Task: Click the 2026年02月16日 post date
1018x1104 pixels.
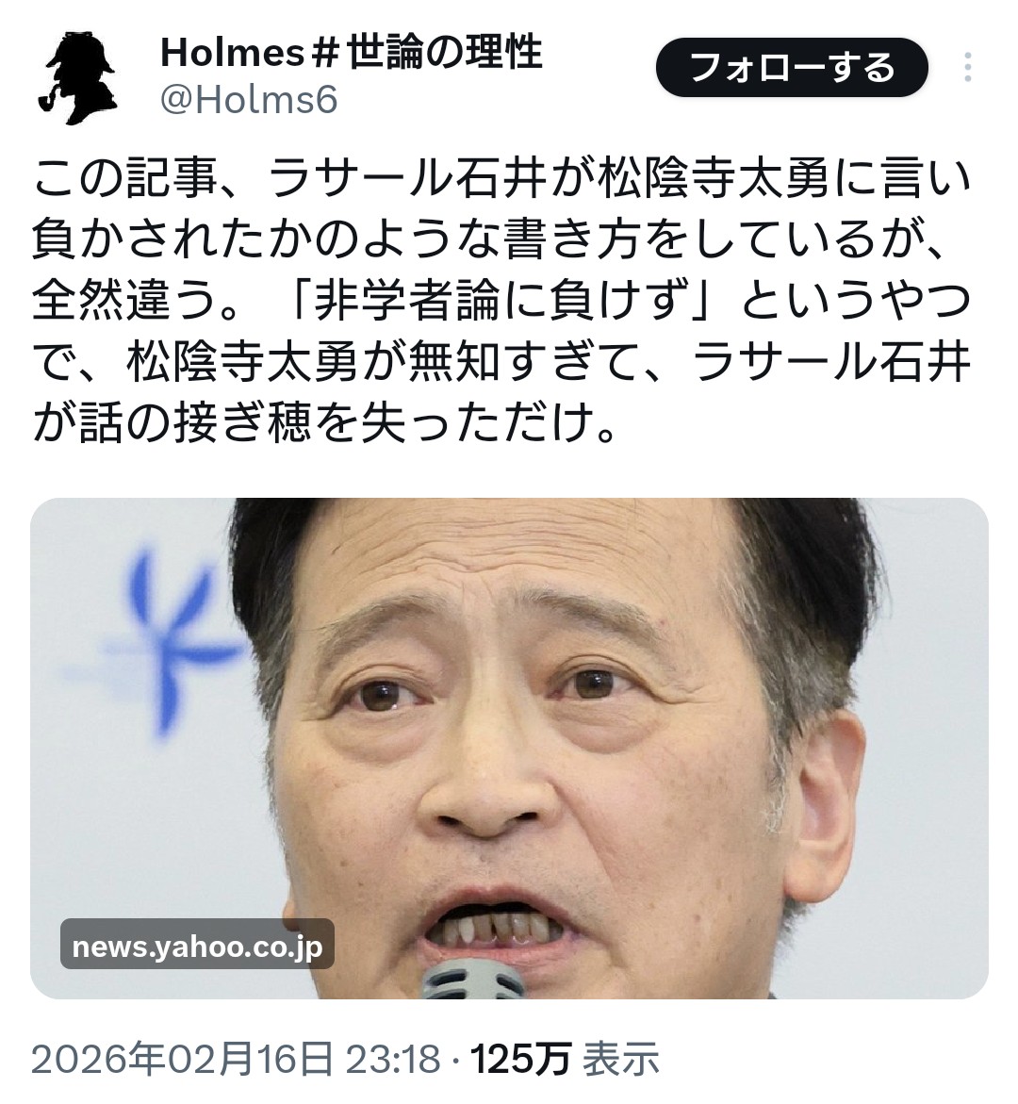Action: (x=182, y=1059)
